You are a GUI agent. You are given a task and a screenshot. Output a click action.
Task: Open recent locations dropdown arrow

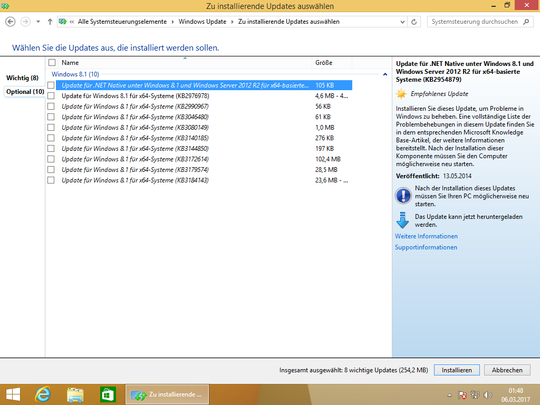38,22
